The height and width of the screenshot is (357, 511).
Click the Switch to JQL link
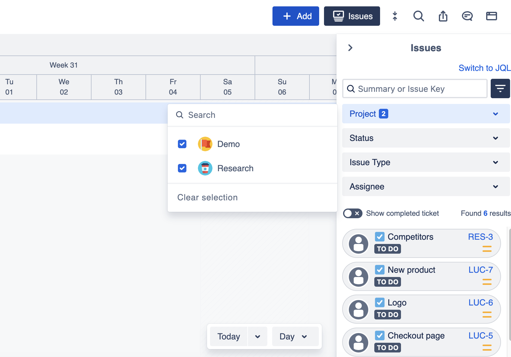484,68
